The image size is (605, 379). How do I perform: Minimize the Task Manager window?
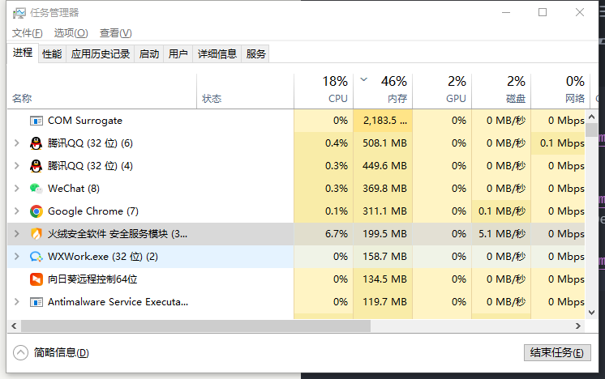tap(506, 12)
